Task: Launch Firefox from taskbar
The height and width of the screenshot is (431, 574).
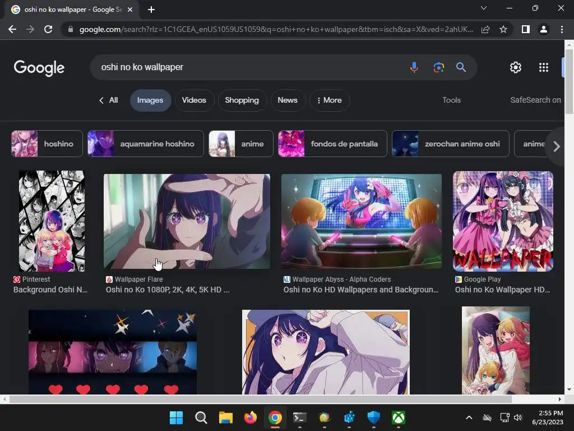Action: pyautogui.click(x=251, y=418)
